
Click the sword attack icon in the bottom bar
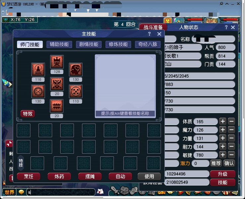click(x=115, y=190)
